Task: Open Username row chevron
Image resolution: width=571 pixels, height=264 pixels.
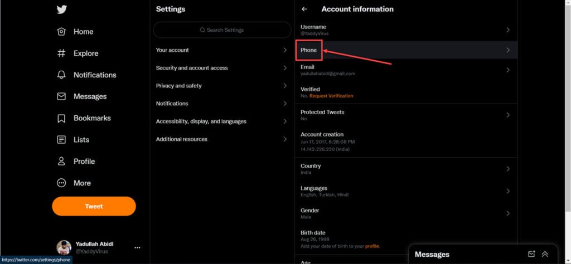Action: tap(508, 30)
